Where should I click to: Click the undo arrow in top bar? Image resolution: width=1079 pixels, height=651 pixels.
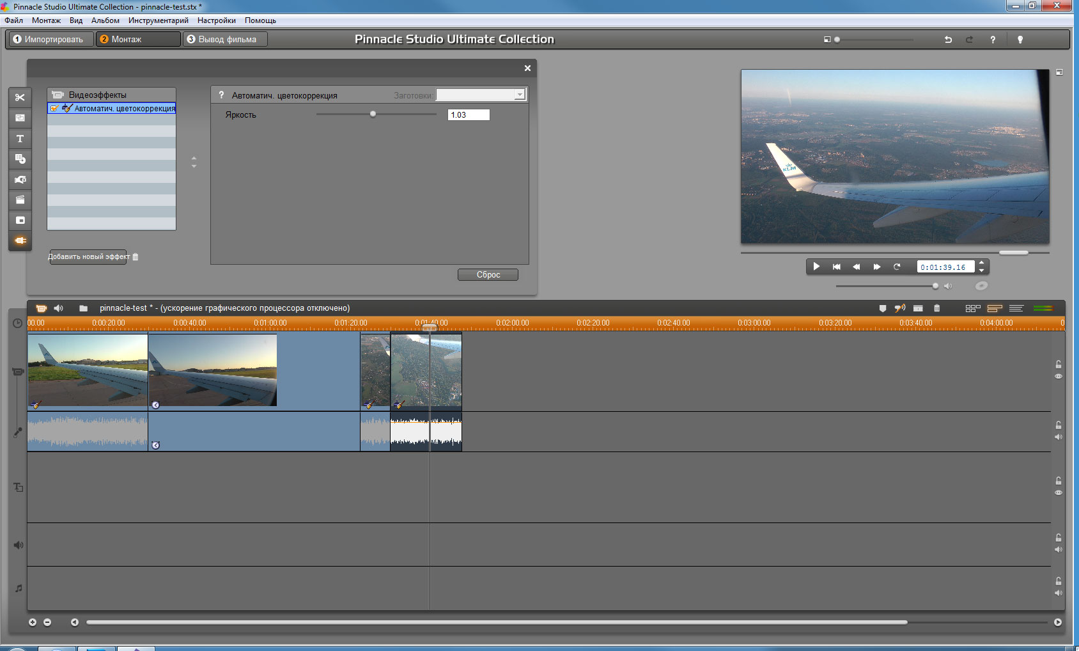pyautogui.click(x=948, y=40)
